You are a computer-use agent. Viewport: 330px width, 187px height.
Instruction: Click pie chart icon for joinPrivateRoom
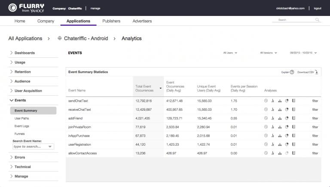[x=287, y=127]
